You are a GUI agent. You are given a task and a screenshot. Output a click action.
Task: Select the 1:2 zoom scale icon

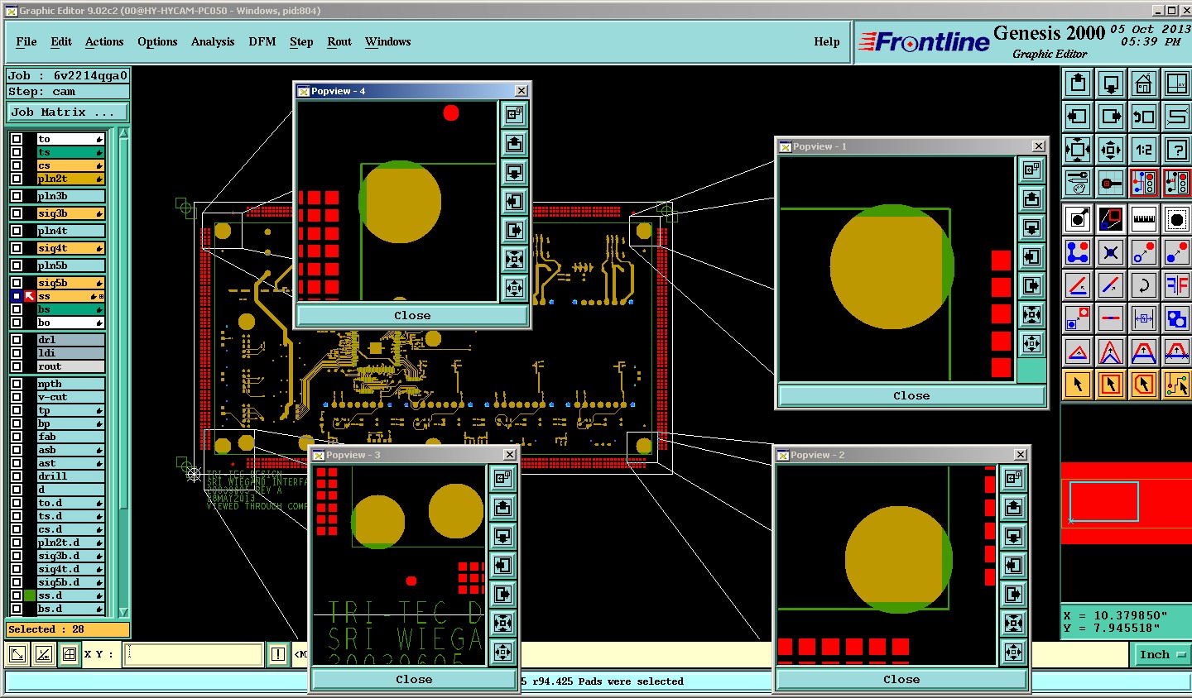click(1143, 150)
